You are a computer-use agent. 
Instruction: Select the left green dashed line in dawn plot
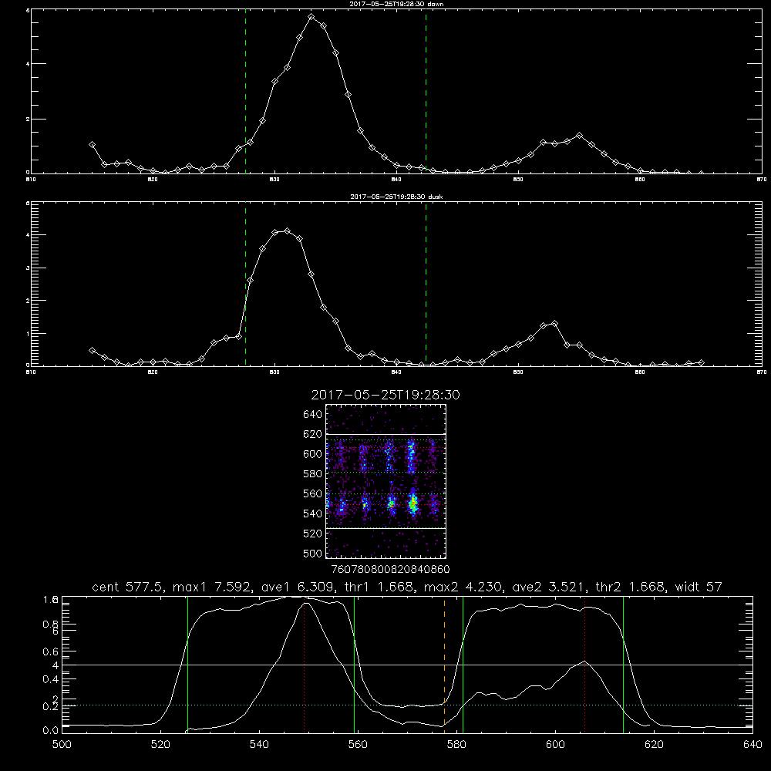(x=245, y=92)
